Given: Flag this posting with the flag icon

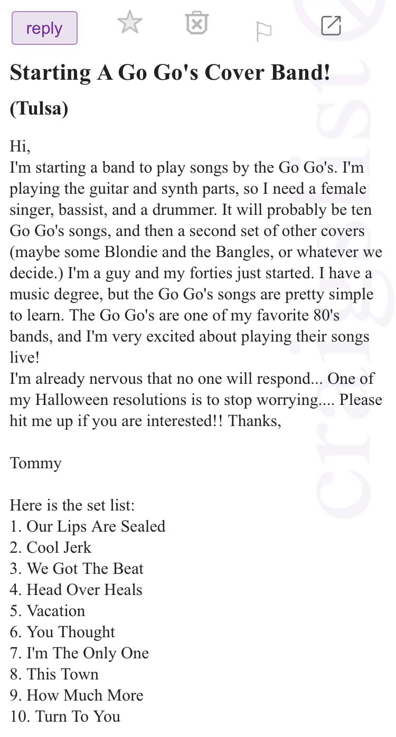Looking at the screenshot, I should pyautogui.click(x=263, y=32).
